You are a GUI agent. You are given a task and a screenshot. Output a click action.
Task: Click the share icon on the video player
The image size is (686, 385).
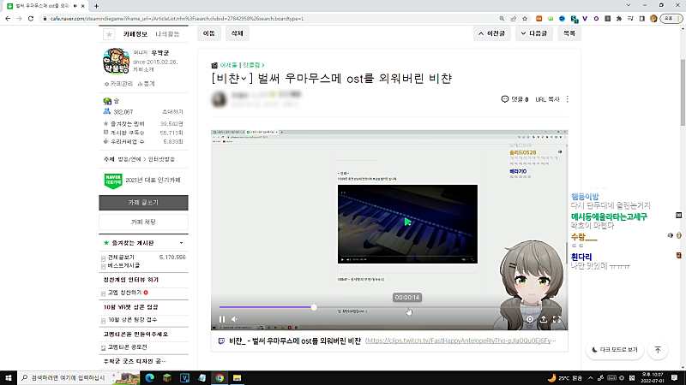[544, 319]
